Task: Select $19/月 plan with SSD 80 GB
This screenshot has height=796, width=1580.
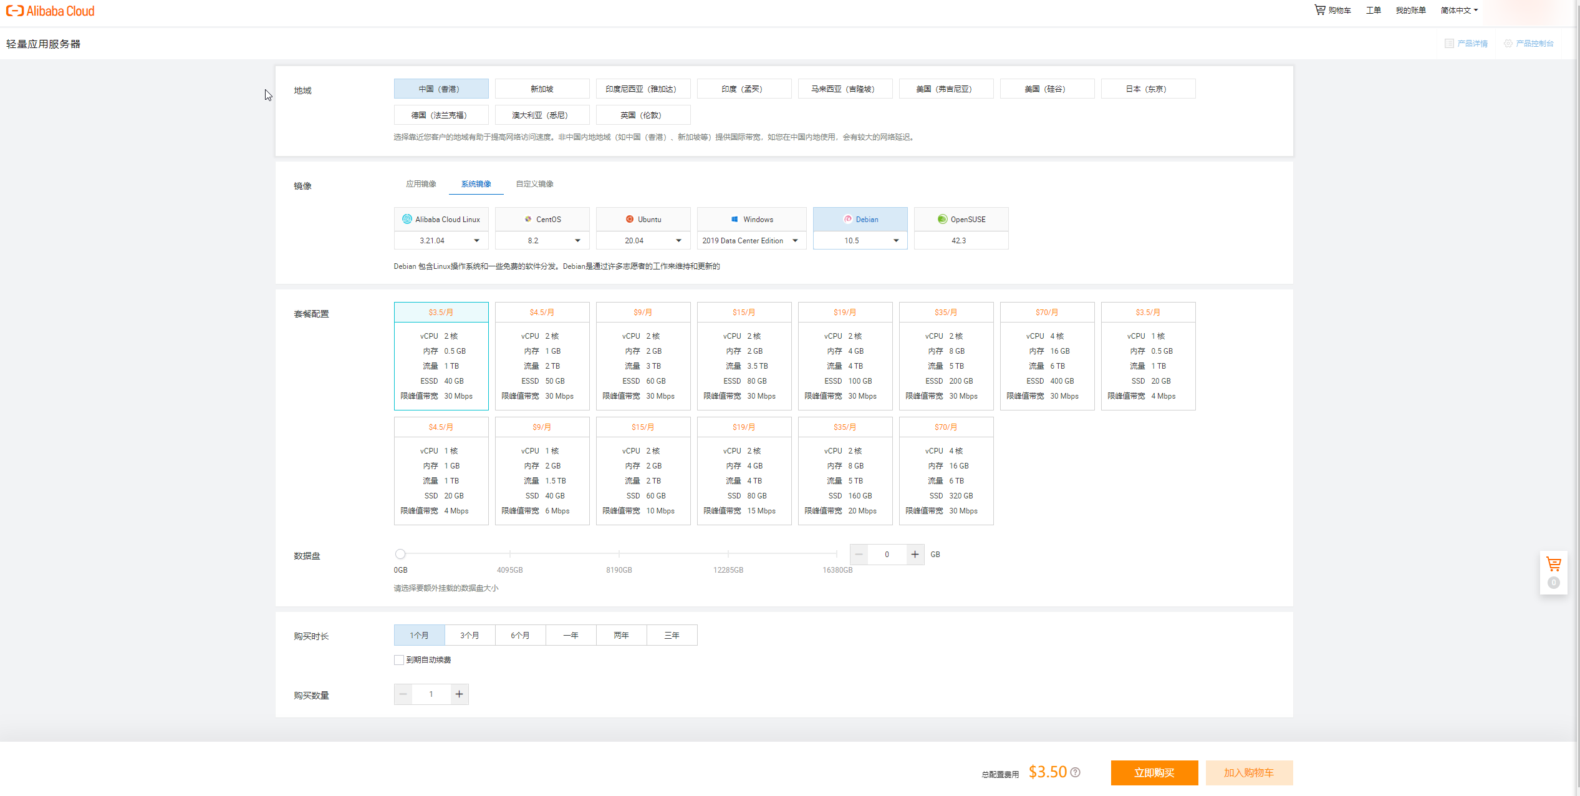Action: pyautogui.click(x=744, y=470)
